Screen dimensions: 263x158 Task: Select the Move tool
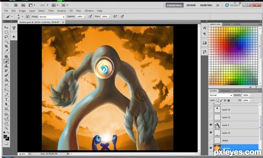coord(7,27)
